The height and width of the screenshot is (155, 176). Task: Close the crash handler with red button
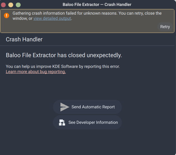click(x=3, y=5)
